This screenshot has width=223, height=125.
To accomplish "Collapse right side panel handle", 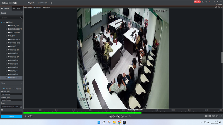I will coord(222,57).
